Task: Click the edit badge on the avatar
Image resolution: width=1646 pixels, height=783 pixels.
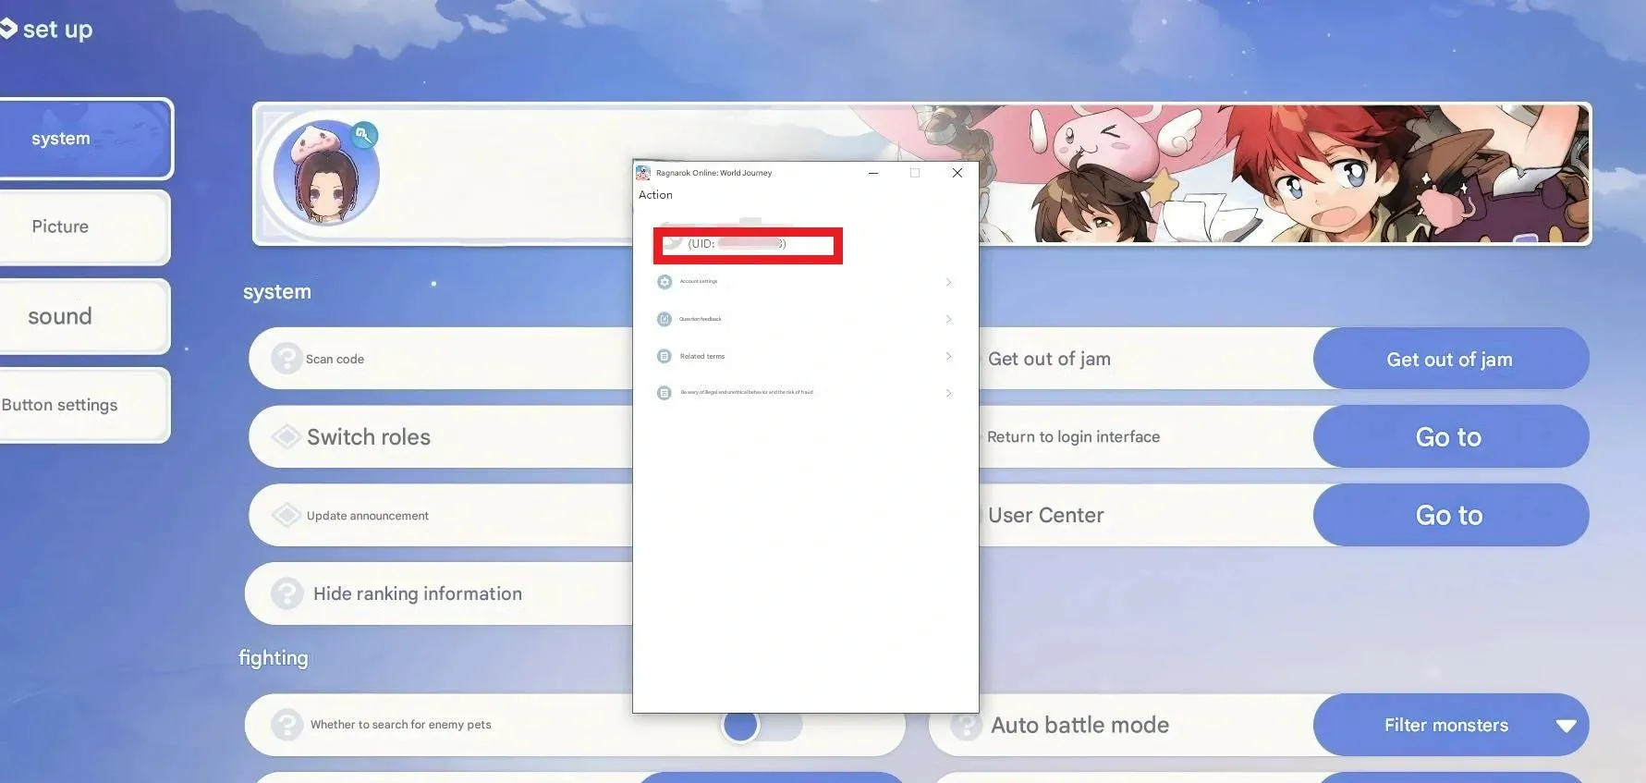Action: point(364,136)
